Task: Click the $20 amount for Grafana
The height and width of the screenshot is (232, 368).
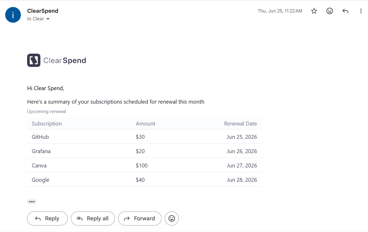Action: 140,151
